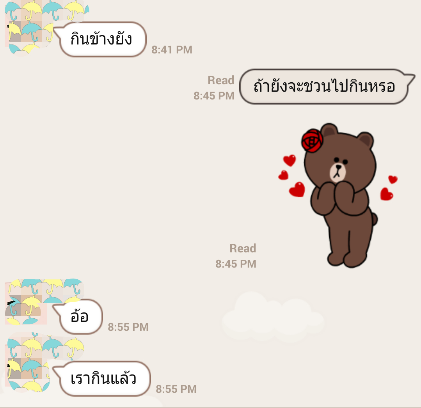
Task: Select the เรากินแล้ว message bubble
Action: click(x=102, y=379)
